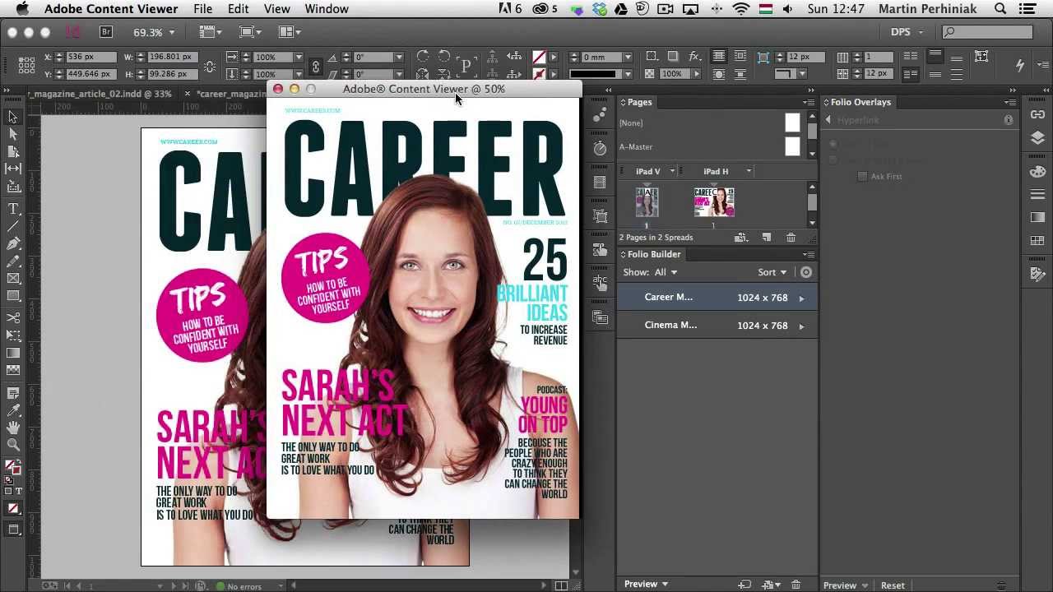
Task: Open the iPad V layout dropdown
Action: (x=672, y=171)
